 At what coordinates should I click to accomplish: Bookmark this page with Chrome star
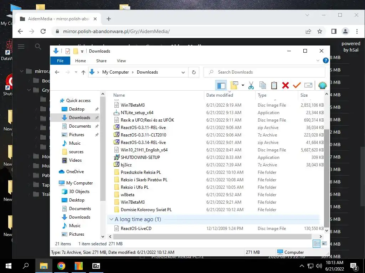[320, 31]
